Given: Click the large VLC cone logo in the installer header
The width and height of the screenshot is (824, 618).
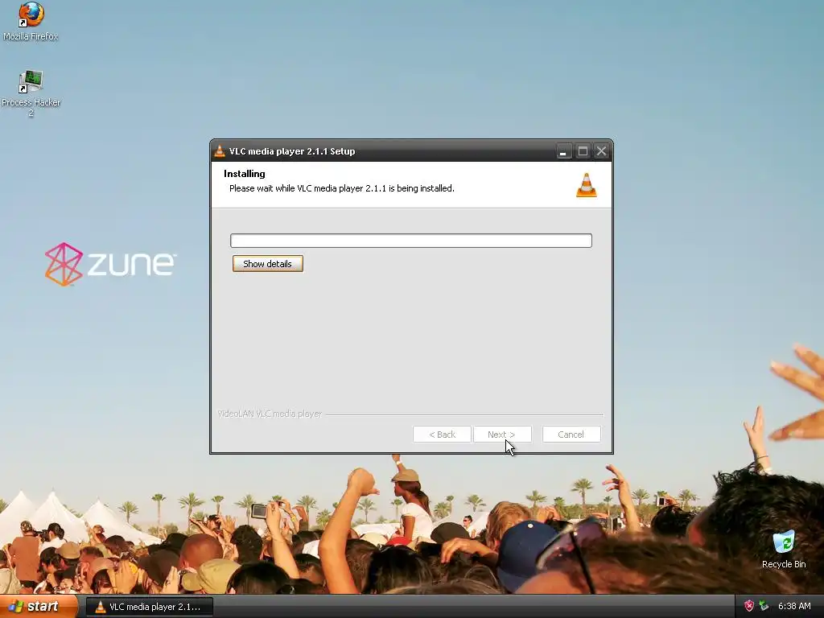Looking at the screenshot, I should click(587, 185).
